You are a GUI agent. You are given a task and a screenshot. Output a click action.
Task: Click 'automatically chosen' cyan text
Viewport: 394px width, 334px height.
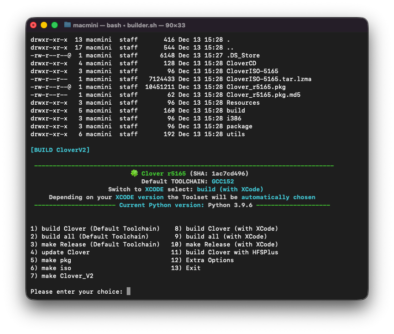point(278,197)
